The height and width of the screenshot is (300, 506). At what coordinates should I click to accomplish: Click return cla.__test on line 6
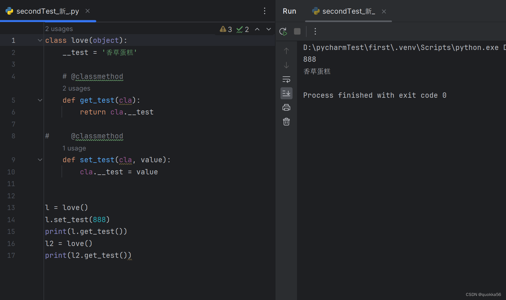click(117, 112)
